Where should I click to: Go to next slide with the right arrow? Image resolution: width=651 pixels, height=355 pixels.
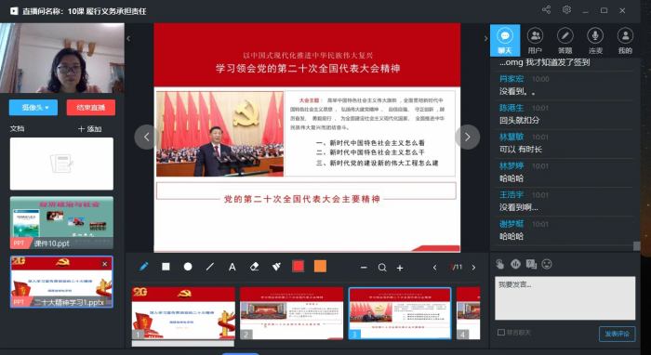(x=468, y=137)
